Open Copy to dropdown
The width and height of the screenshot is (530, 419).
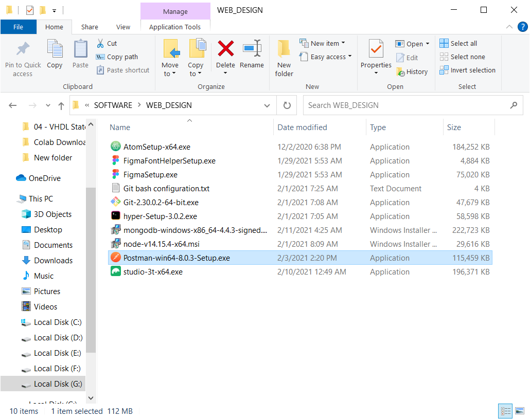tap(196, 74)
